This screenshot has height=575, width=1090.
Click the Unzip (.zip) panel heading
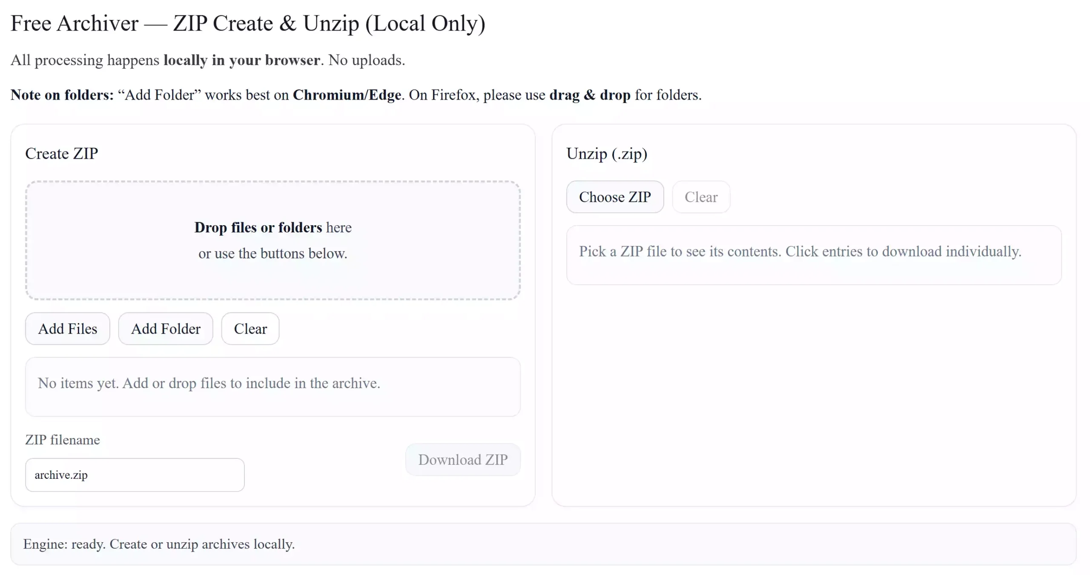pos(607,153)
